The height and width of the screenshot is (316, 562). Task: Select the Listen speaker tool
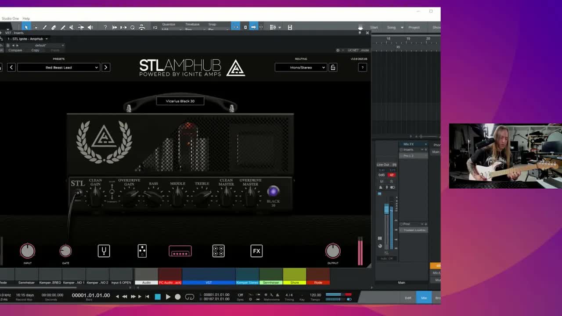[x=90, y=27]
